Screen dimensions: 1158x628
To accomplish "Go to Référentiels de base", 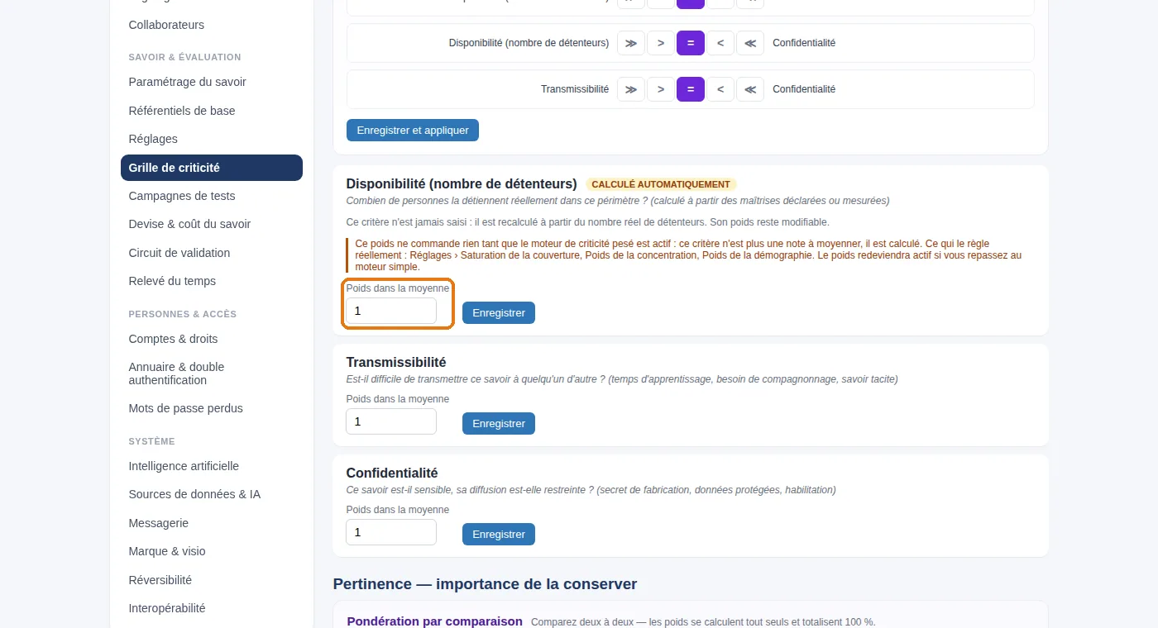I will [x=212, y=111].
